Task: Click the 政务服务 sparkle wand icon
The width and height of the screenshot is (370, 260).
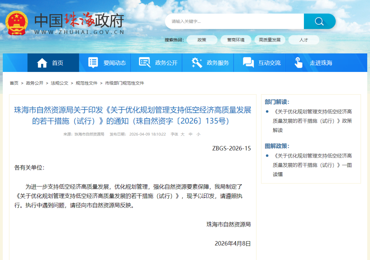Action: click(197, 63)
